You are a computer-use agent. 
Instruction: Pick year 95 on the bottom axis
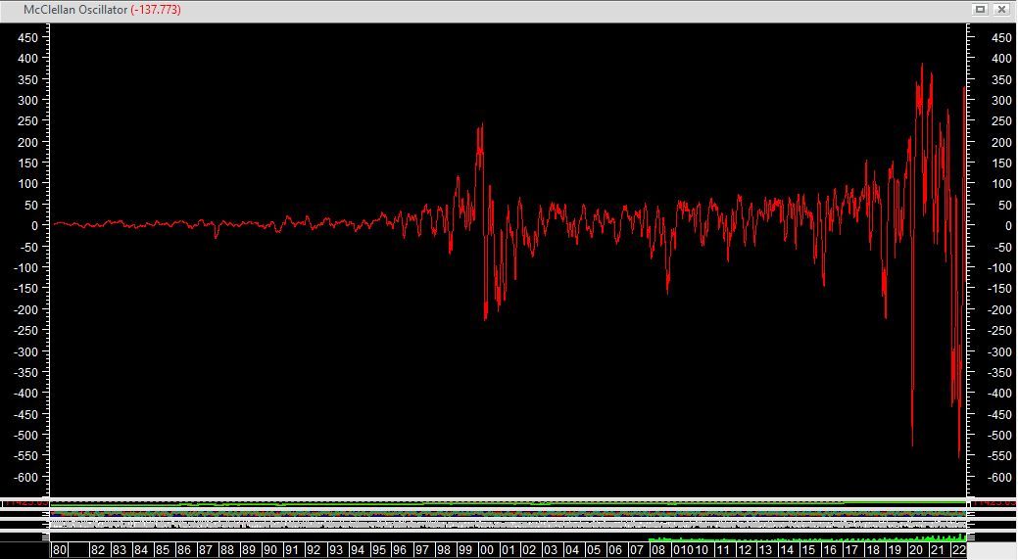[x=378, y=551]
